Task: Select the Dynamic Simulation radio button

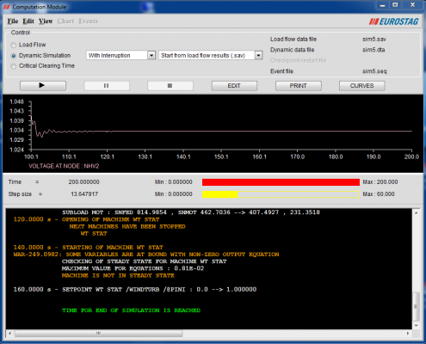Action: tap(13, 56)
